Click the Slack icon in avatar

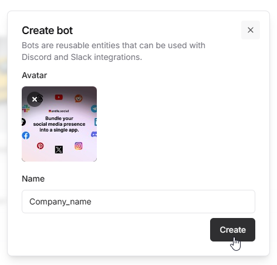click(26, 108)
